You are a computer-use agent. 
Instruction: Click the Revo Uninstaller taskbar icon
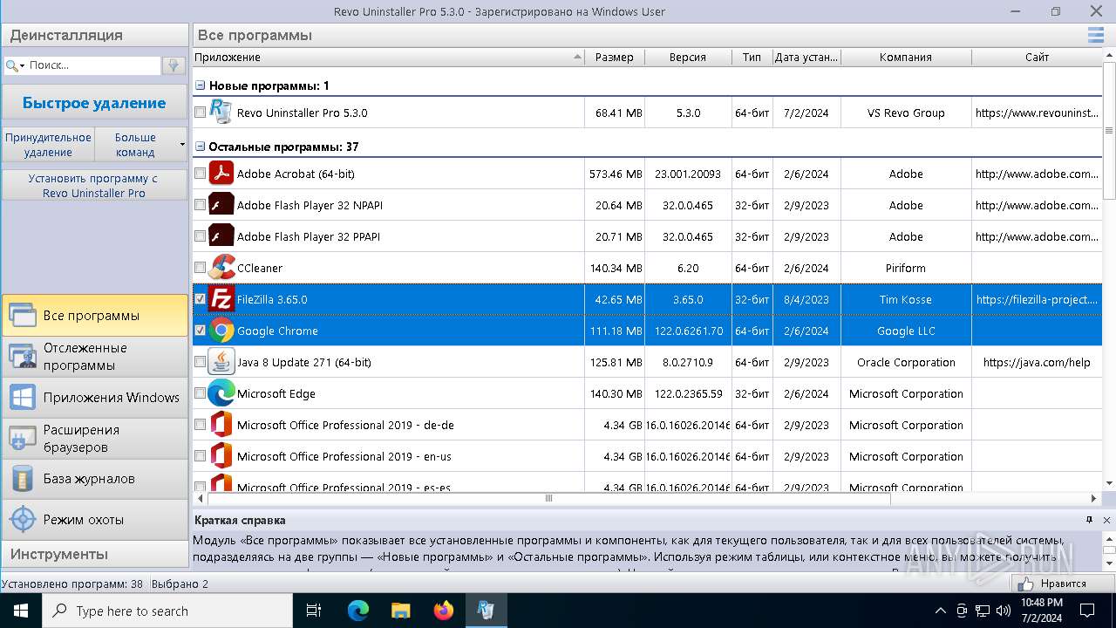(485, 611)
